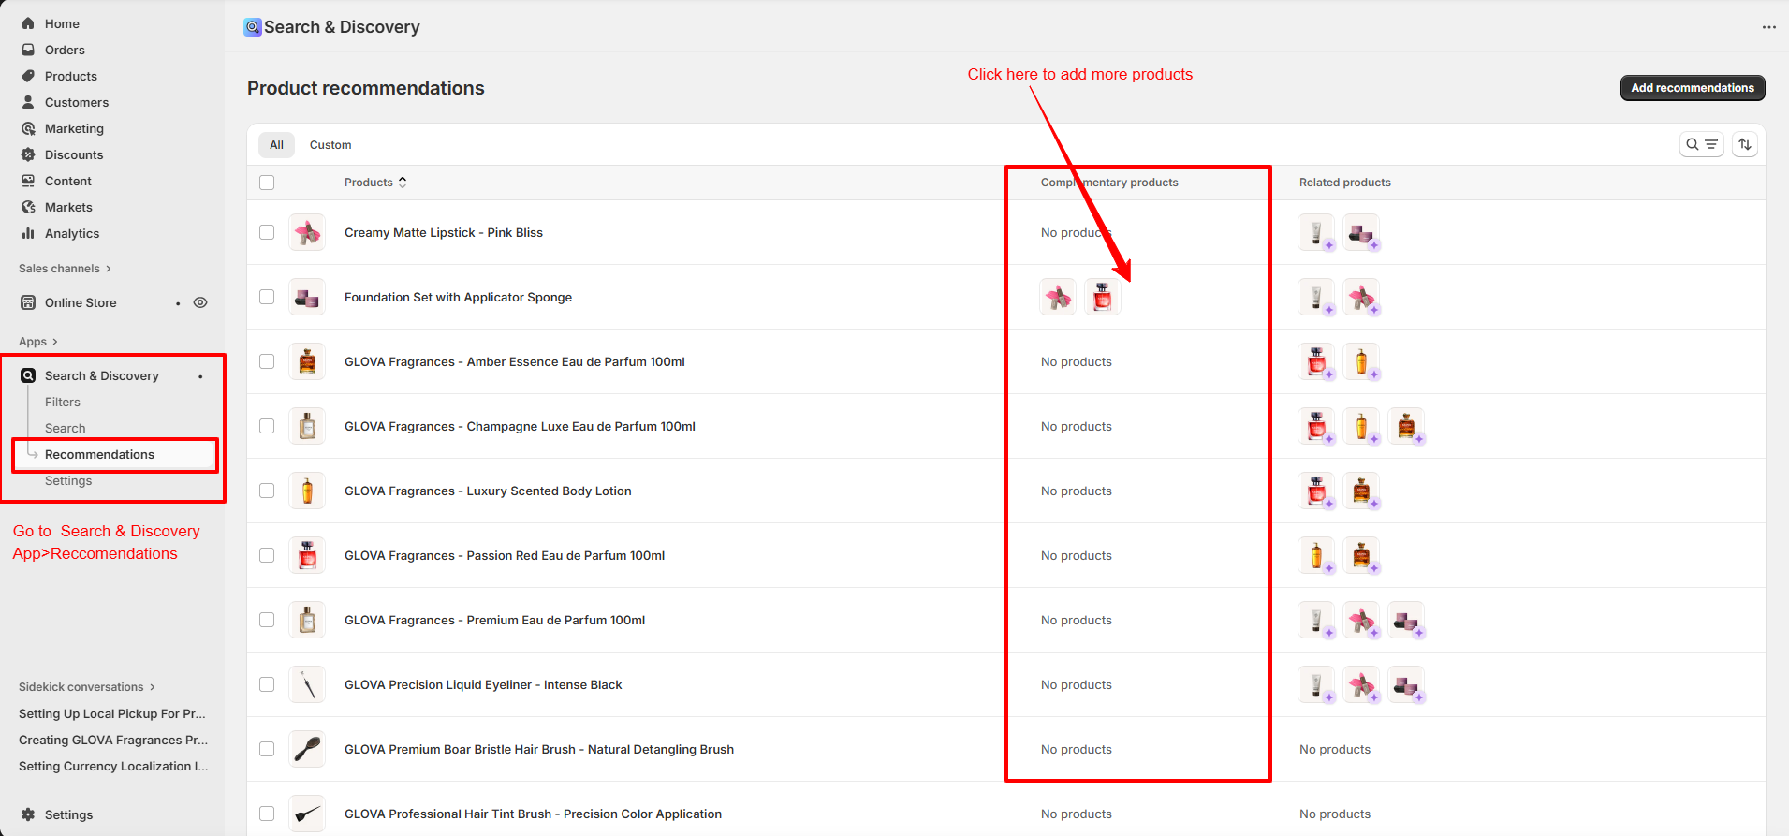
Task: Click third related product icon for Champagne Luxe
Action: pyautogui.click(x=1406, y=426)
